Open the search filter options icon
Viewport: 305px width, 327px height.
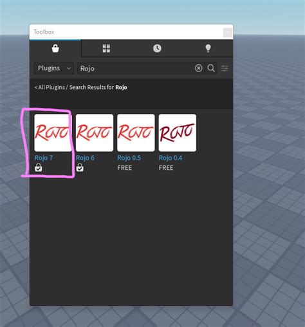click(x=225, y=68)
